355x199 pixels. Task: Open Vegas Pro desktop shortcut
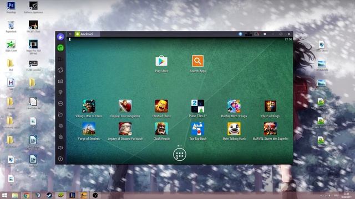pyautogui.click(x=33, y=46)
